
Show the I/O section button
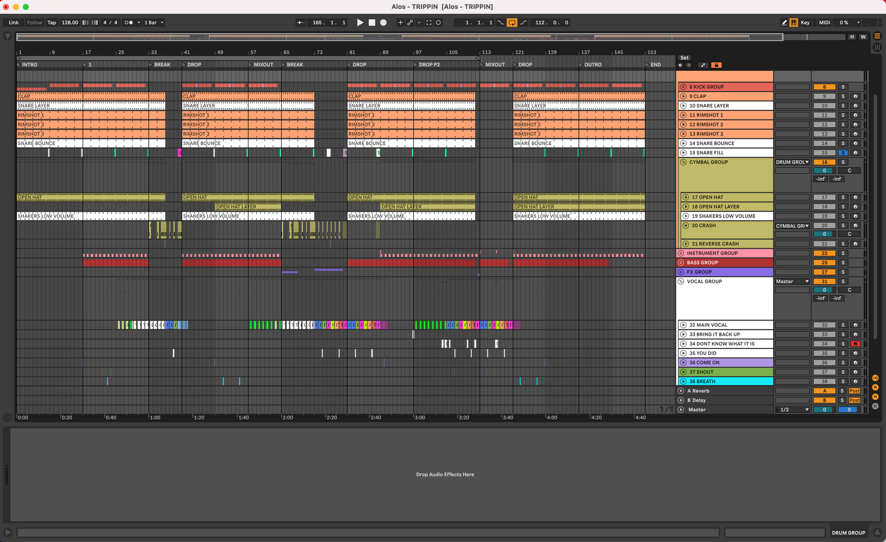875,378
